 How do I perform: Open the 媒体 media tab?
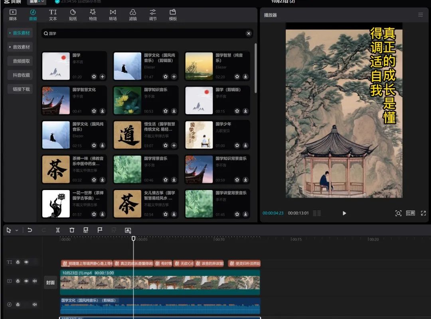(x=13, y=15)
